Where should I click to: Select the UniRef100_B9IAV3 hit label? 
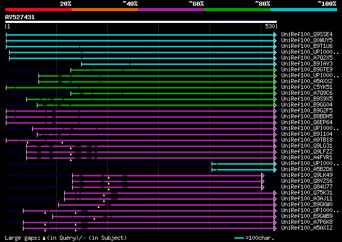(x=307, y=64)
